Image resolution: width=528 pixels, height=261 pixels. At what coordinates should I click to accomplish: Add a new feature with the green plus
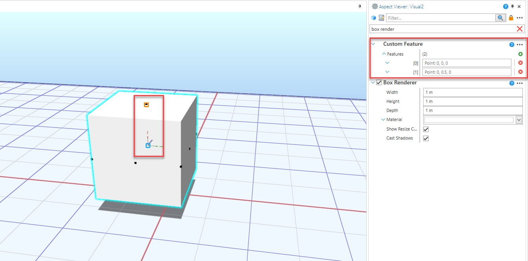pyautogui.click(x=521, y=54)
